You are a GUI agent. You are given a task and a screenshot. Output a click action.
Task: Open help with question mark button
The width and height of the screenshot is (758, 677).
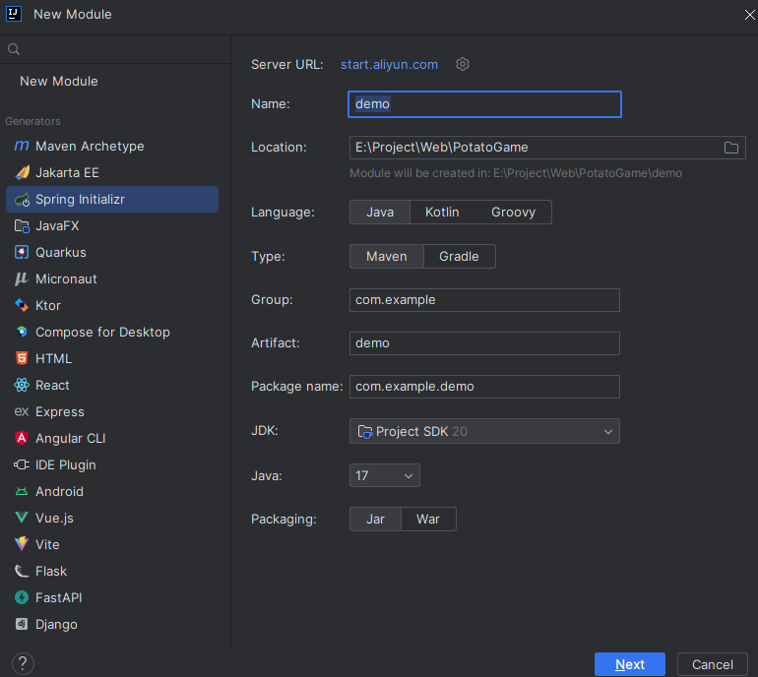click(23, 664)
